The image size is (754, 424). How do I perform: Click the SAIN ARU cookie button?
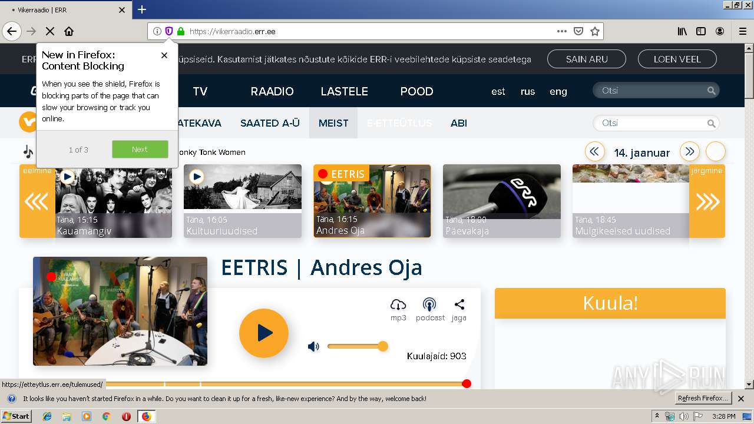tap(587, 59)
